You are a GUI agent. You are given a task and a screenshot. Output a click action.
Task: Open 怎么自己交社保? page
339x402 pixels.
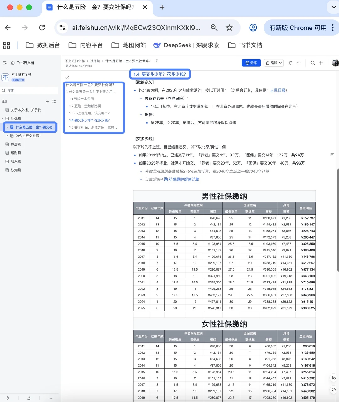[x=28, y=136]
